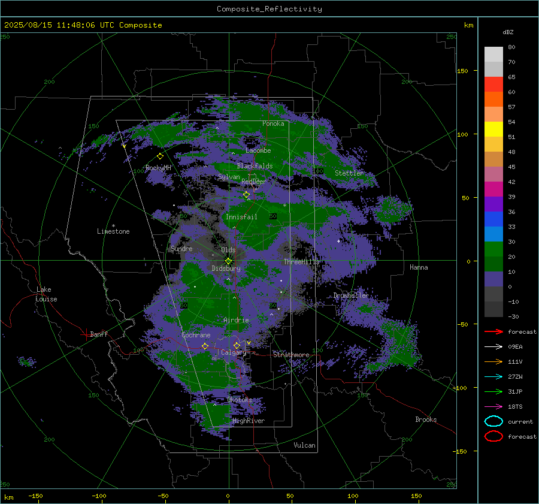Click the red cross marker at Banff
The image size is (539, 504).
pos(86,334)
